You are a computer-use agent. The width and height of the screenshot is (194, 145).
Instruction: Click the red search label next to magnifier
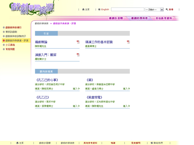tap(171, 9)
